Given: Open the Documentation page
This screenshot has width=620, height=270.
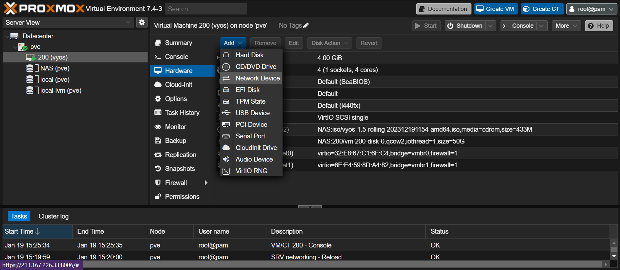Looking at the screenshot, I should pyautogui.click(x=444, y=9).
